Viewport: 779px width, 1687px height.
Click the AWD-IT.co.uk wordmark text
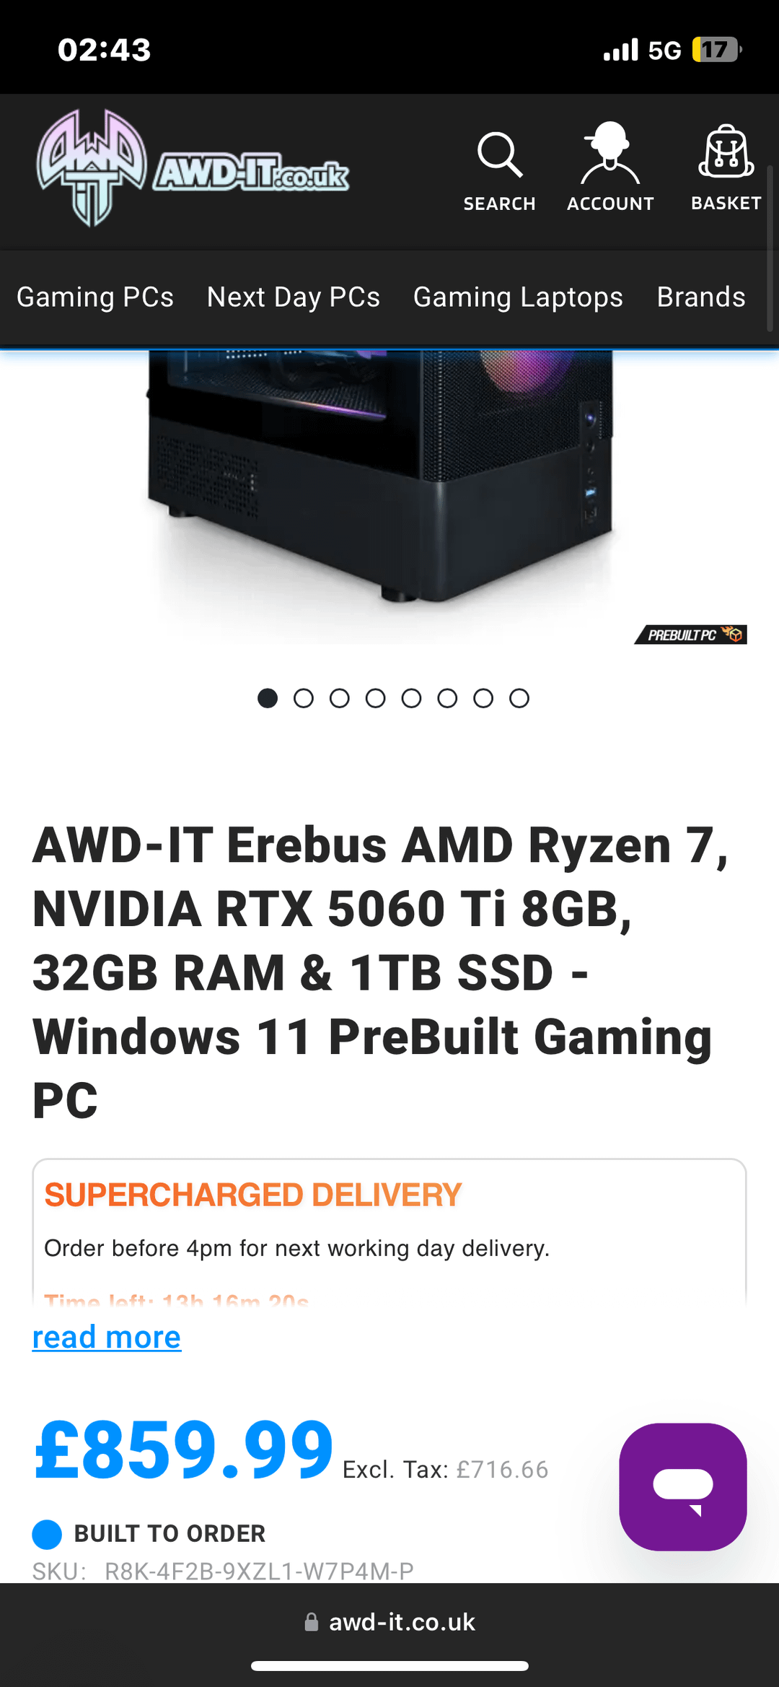(251, 173)
